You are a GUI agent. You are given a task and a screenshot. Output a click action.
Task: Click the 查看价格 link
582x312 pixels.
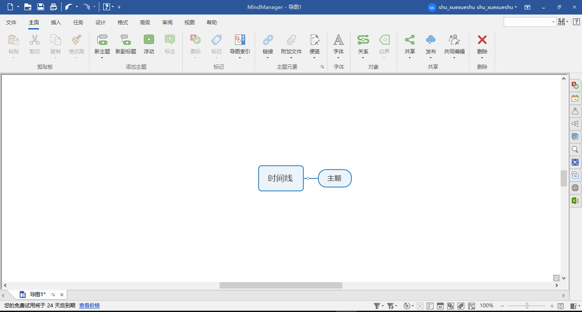point(89,306)
